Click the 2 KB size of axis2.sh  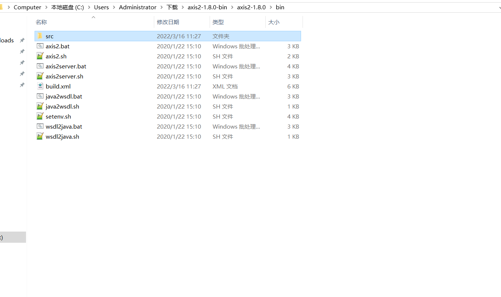point(293,56)
